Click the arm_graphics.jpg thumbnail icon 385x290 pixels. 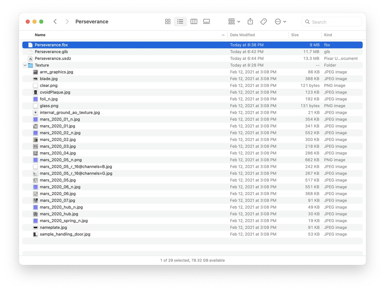36,72
